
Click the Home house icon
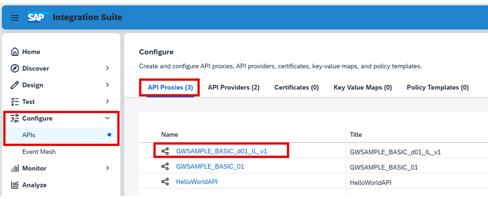point(15,52)
